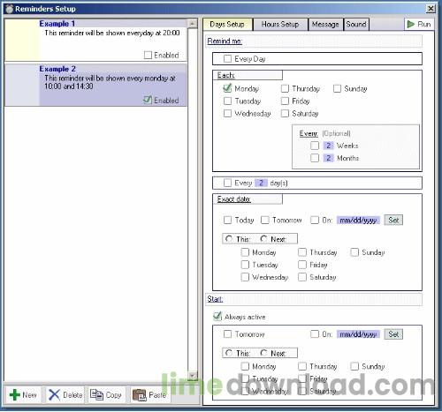Viewport: 442px width, 412px height.
Task: Toggle the Every 2 day(s) checkbox
Action: tap(227, 183)
